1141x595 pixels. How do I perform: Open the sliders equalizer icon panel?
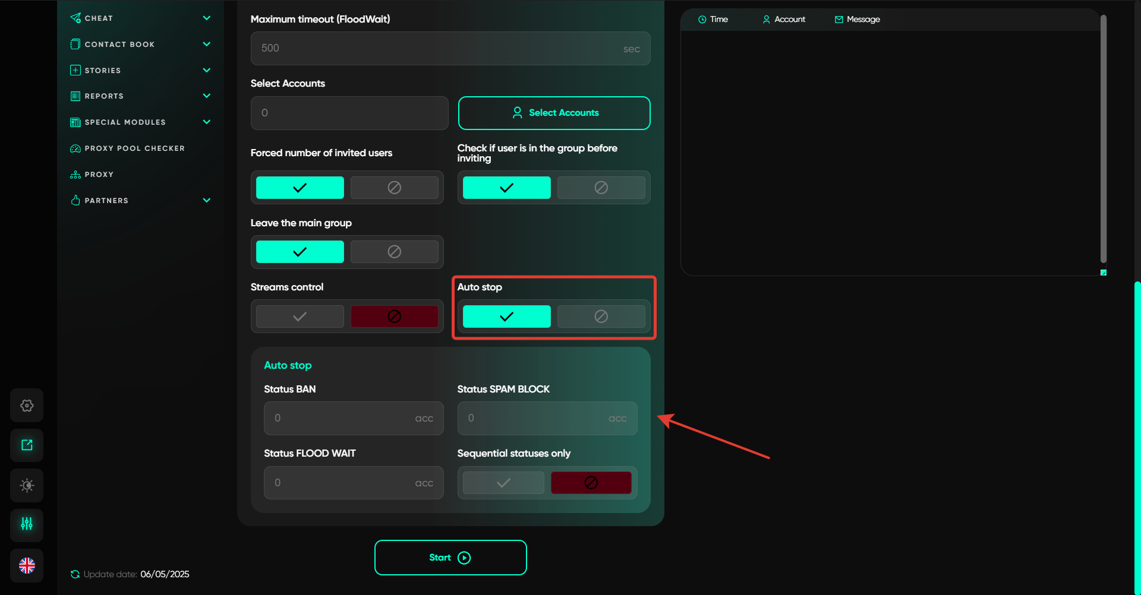coord(27,524)
